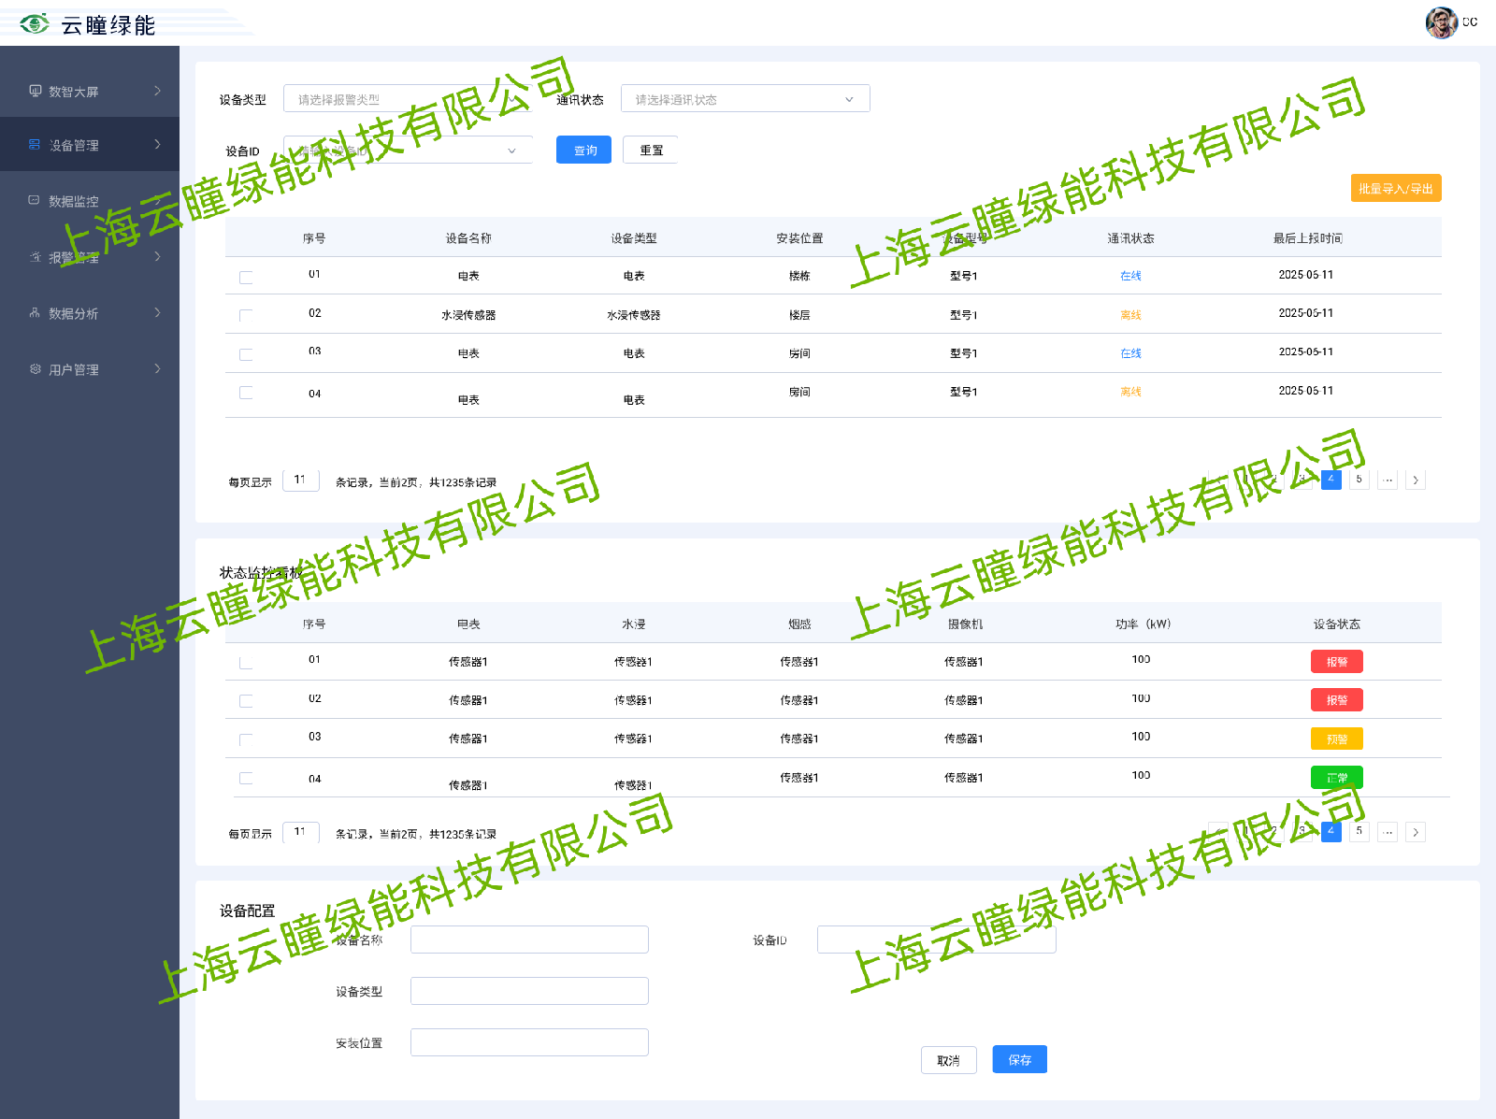Click the 数据监控 sidebar icon
Viewport: 1496px width, 1119px height.
pos(35,200)
